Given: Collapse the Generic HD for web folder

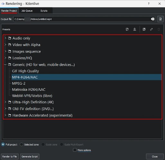Looking at the screenshot, I should [5, 65].
